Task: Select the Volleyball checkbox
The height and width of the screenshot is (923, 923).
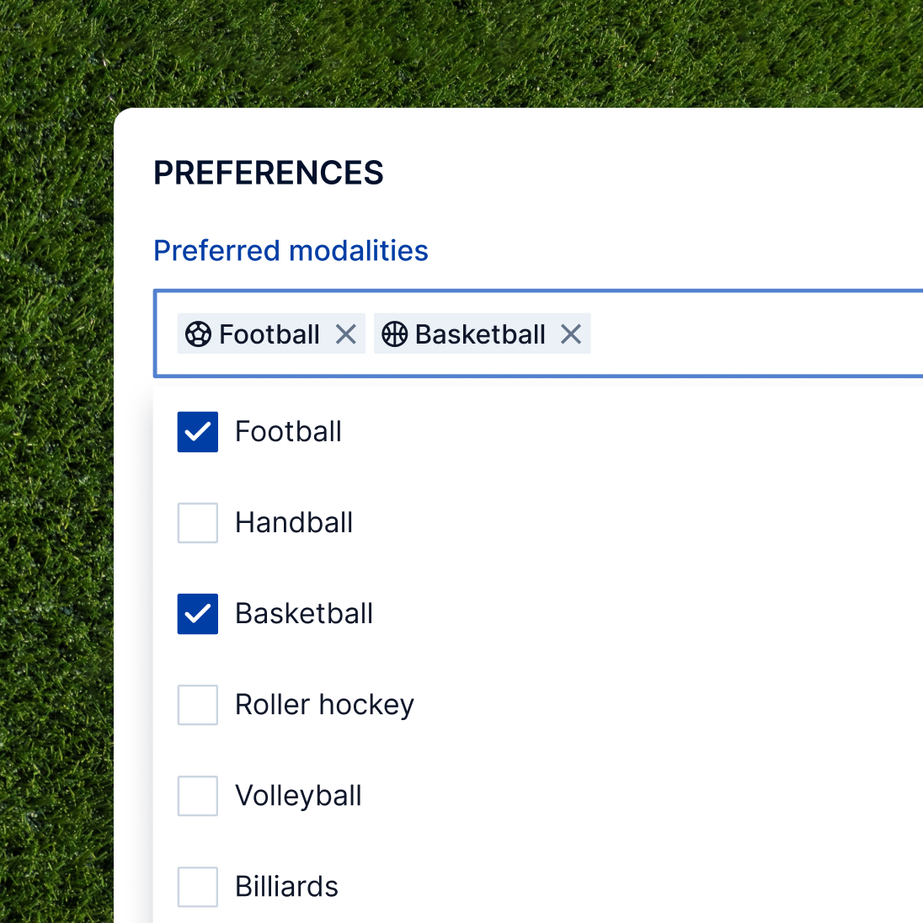Action: (197, 796)
